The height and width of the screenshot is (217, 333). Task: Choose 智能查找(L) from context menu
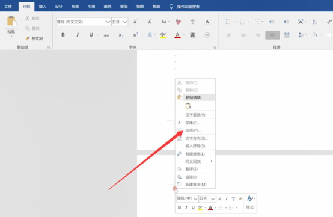click(195, 154)
